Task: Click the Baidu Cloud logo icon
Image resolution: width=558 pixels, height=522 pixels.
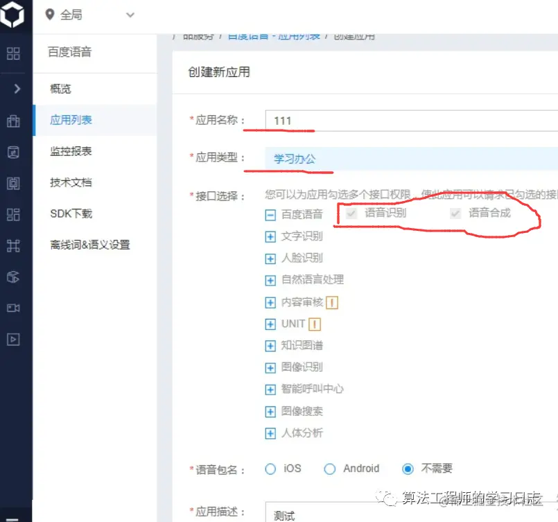Action: (12, 15)
